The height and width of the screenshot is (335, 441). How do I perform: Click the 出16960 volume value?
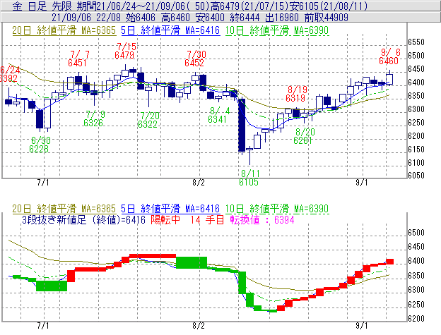(x=282, y=18)
